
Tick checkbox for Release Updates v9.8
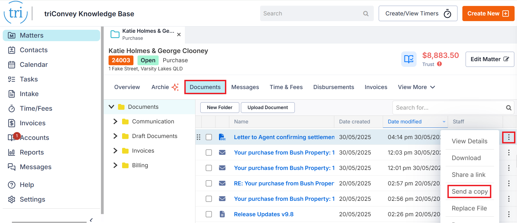coord(209,214)
